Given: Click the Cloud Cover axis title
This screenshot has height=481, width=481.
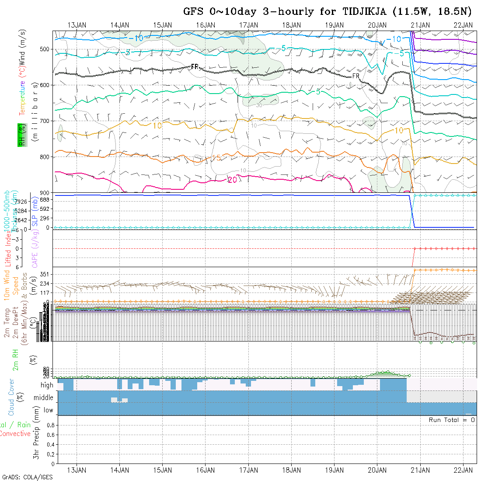Looking at the screenshot, I should coord(11,397).
